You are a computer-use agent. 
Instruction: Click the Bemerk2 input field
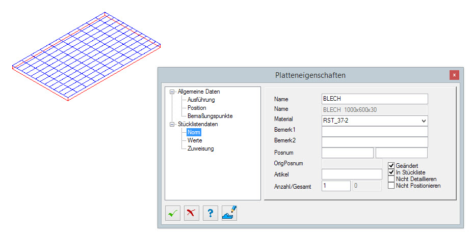375,142
